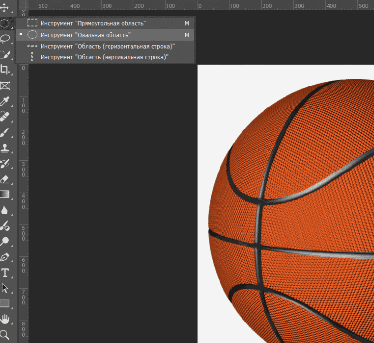Choose "Овальная область" from the flyout
The image size is (374, 343).
tap(85, 35)
